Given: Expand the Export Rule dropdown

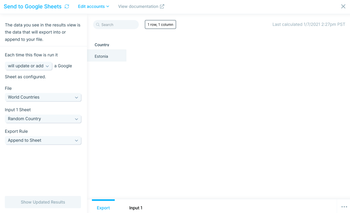Looking at the screenshot, I should (43, 140).
